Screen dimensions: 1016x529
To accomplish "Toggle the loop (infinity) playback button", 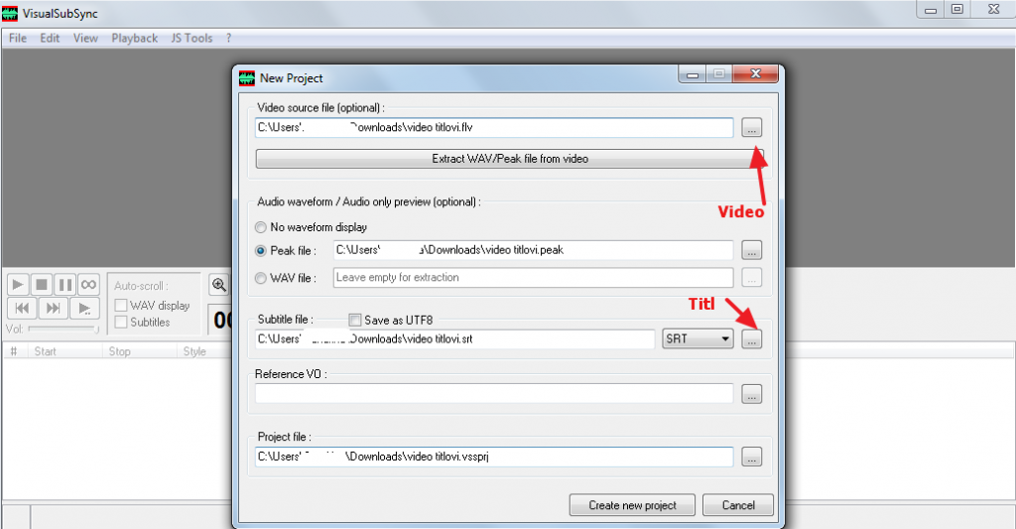I will pos(88,285).
